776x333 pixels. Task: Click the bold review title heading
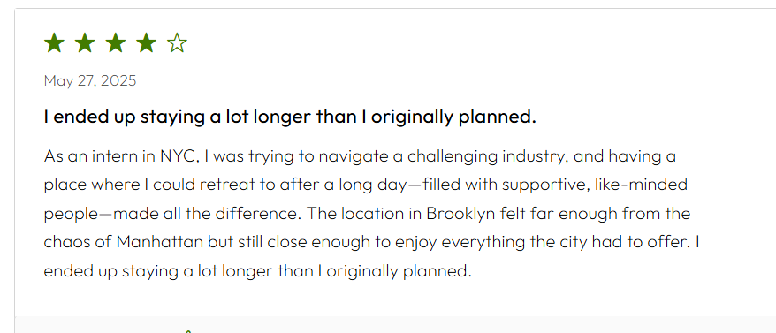(290, 117)
